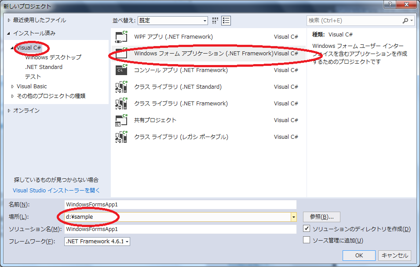Select その他のプロジェクトの種類 tree item

(51, 96)
